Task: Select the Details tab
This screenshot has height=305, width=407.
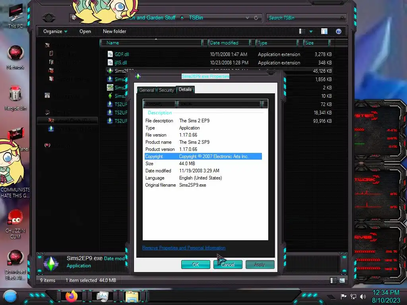Action: coord(185,89)
